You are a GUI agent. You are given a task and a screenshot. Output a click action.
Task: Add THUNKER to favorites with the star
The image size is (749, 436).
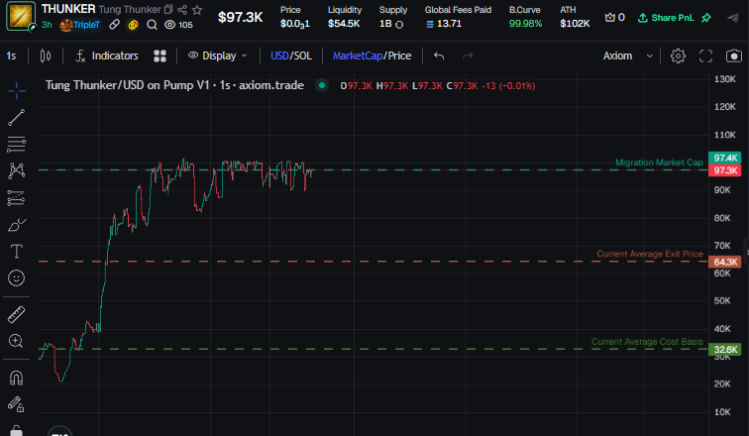pos(197,9)
